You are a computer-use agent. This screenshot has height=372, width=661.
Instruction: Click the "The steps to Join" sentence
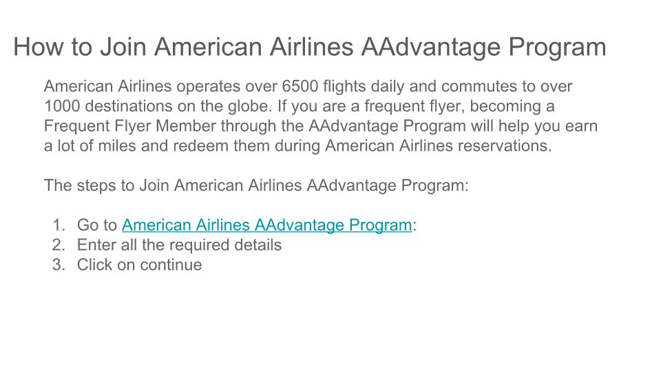tap(255, 185)
